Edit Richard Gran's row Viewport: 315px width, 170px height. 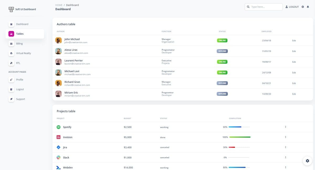coord(294,83)
